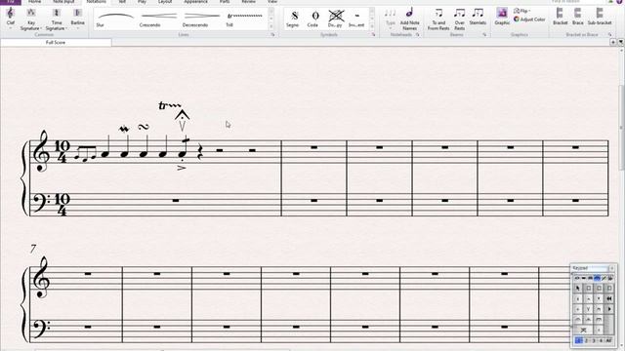The width and height of the screenshot is (625, 351).
Task: Expand the Time Signature dropdown arrow
Action: 66,28
